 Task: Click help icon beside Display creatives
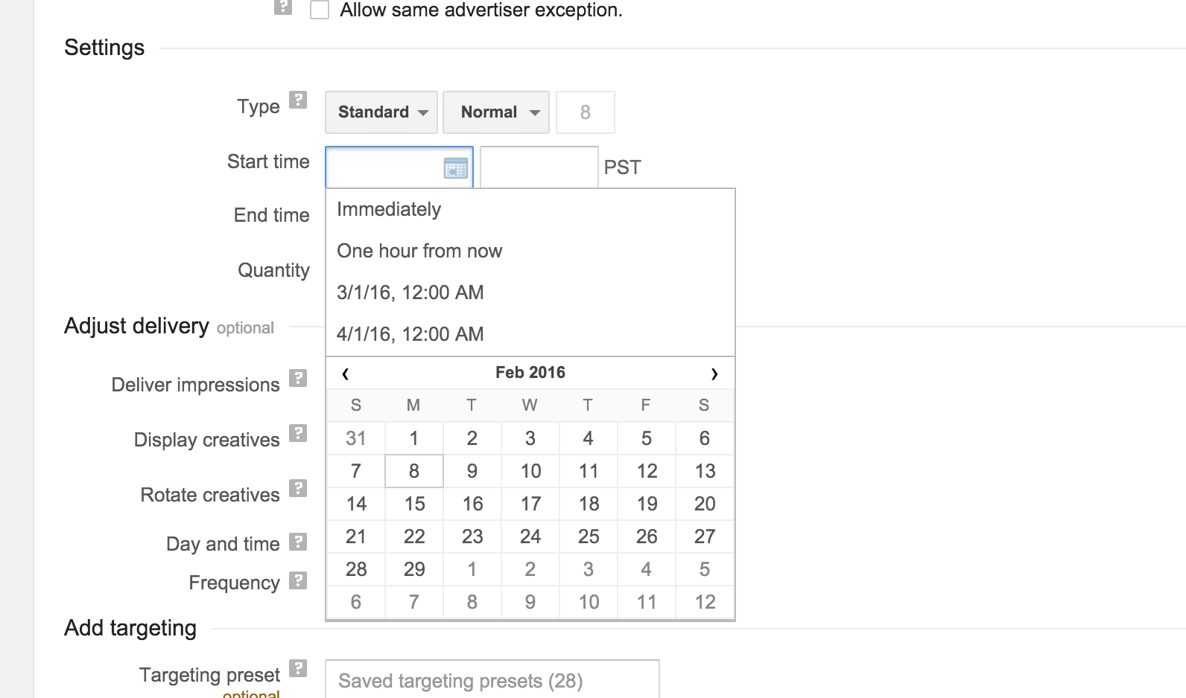point(298,433)
